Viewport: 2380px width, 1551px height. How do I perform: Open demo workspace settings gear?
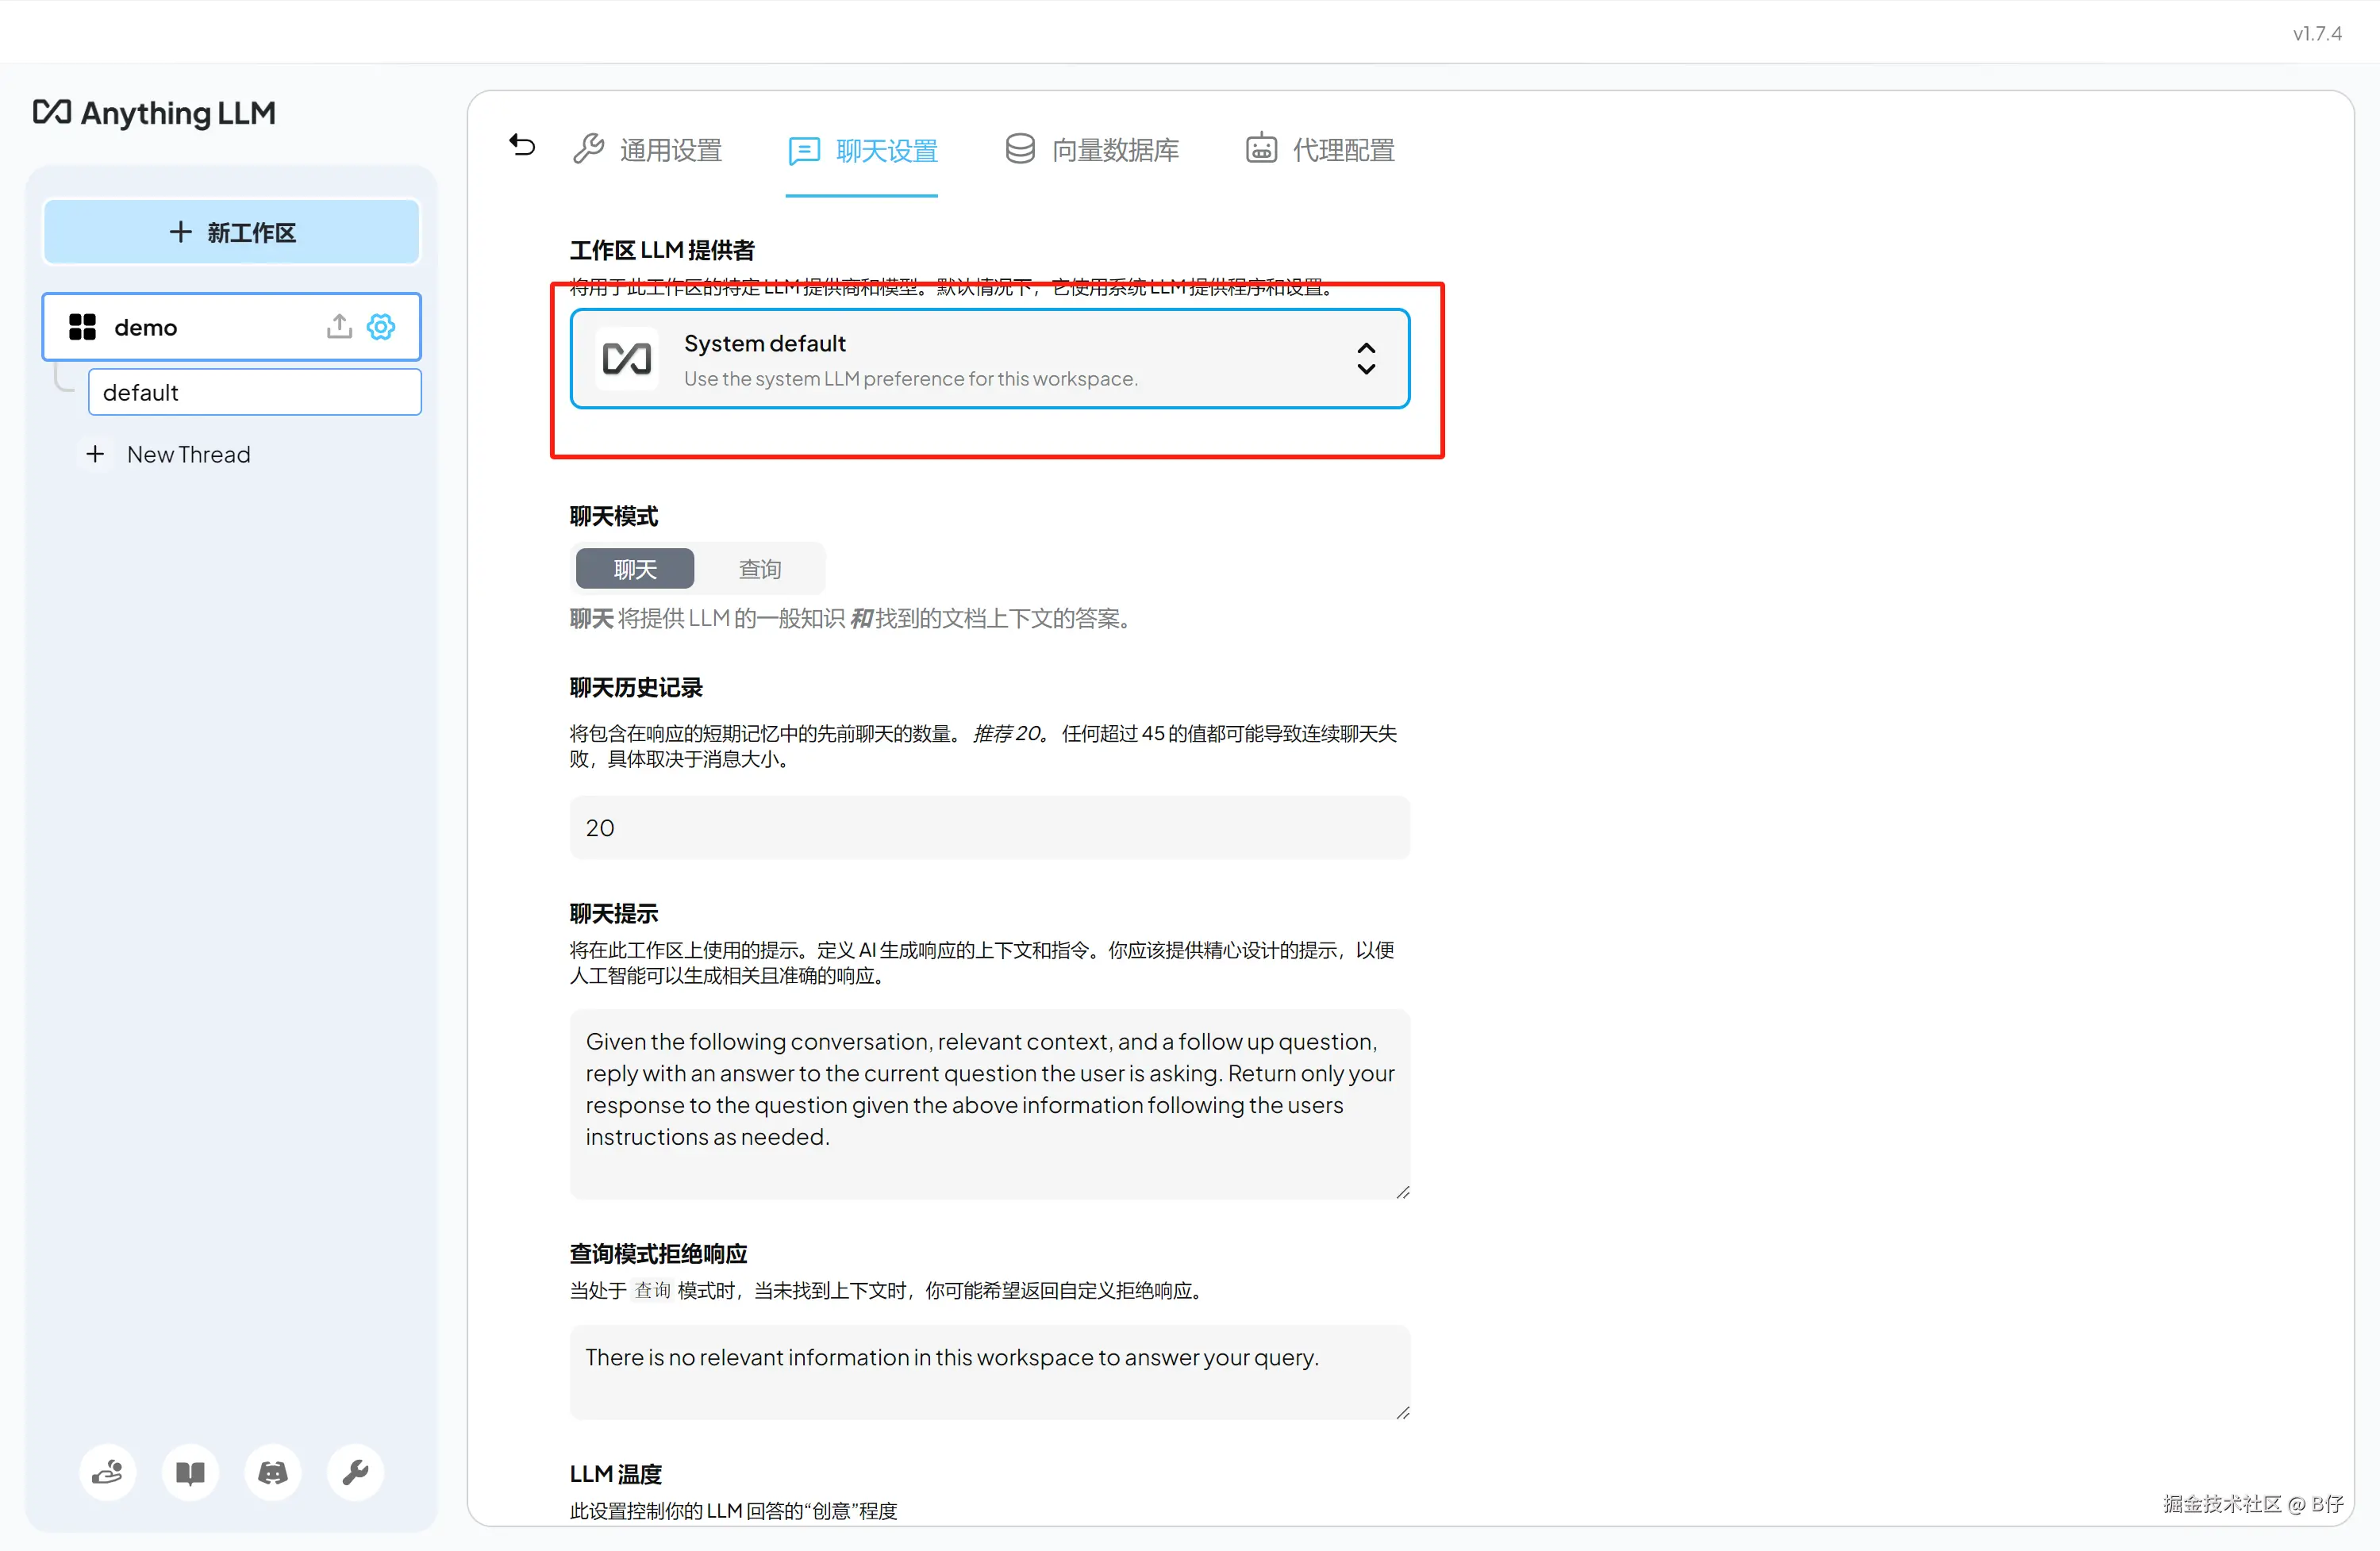coord(381,327)
